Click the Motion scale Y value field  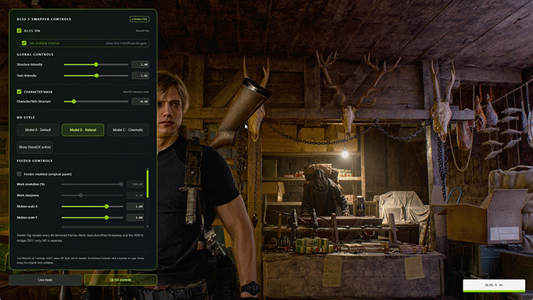tap(135, 218)
